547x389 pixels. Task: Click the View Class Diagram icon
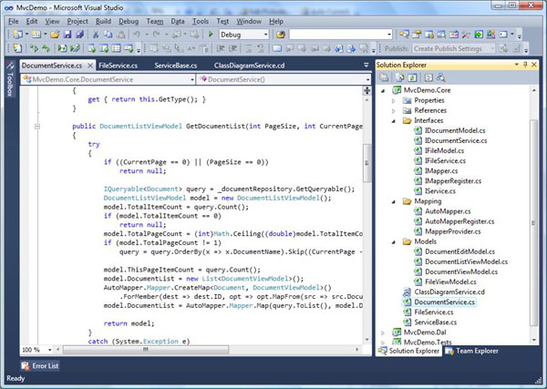[x=441, y=77]
